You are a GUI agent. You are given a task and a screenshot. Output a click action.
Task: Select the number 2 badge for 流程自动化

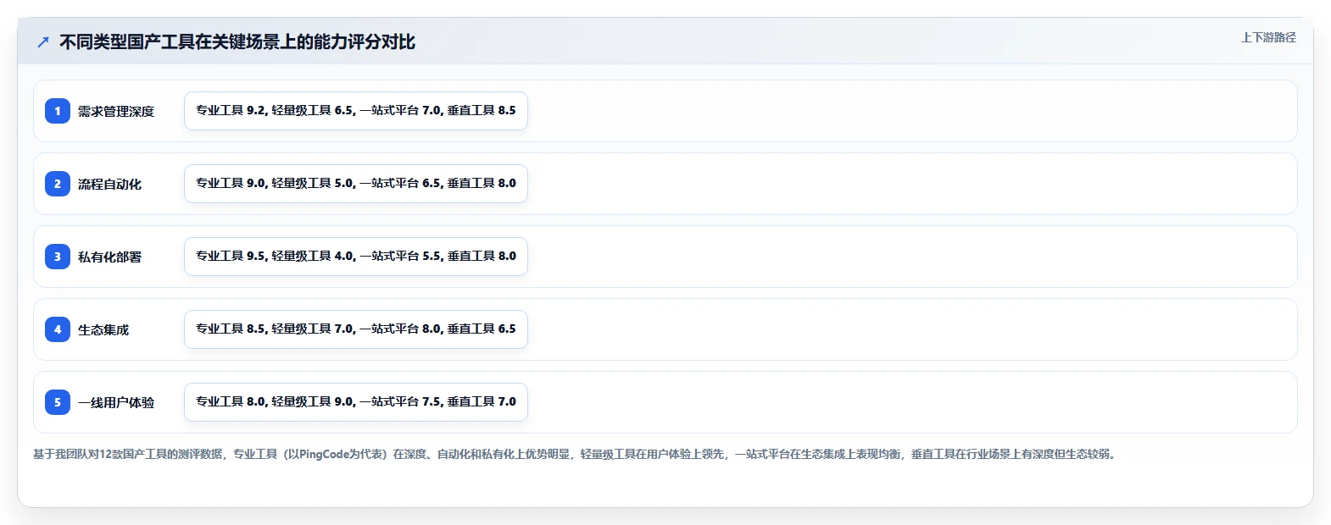click(x=58, y=184)
